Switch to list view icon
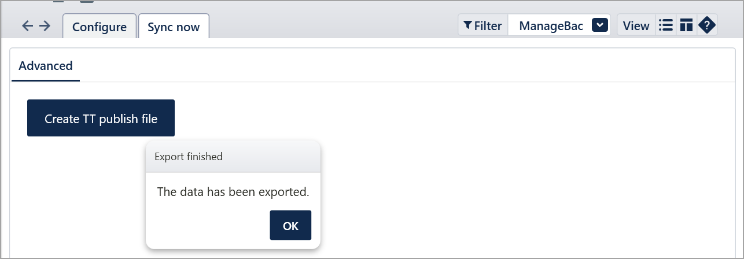 pos(666,25)
